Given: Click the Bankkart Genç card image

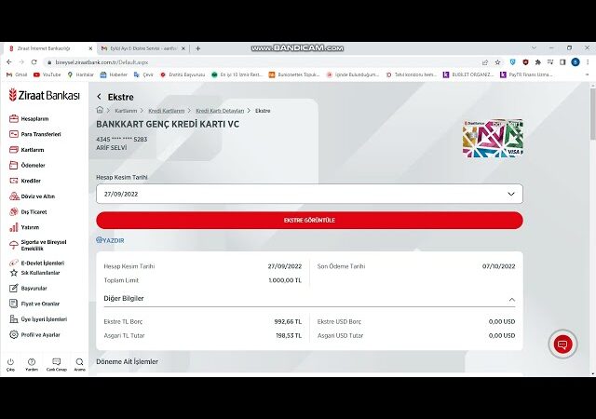Looking at the screenshot, I should (493, 138).
